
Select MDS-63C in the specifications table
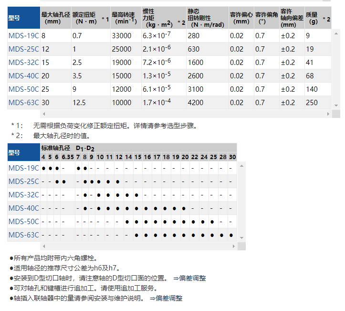[23, 103]
